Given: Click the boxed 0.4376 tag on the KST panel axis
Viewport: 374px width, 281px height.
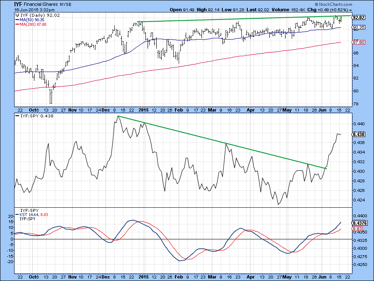Looking at the screenshot, I should (x=360, y=223).
